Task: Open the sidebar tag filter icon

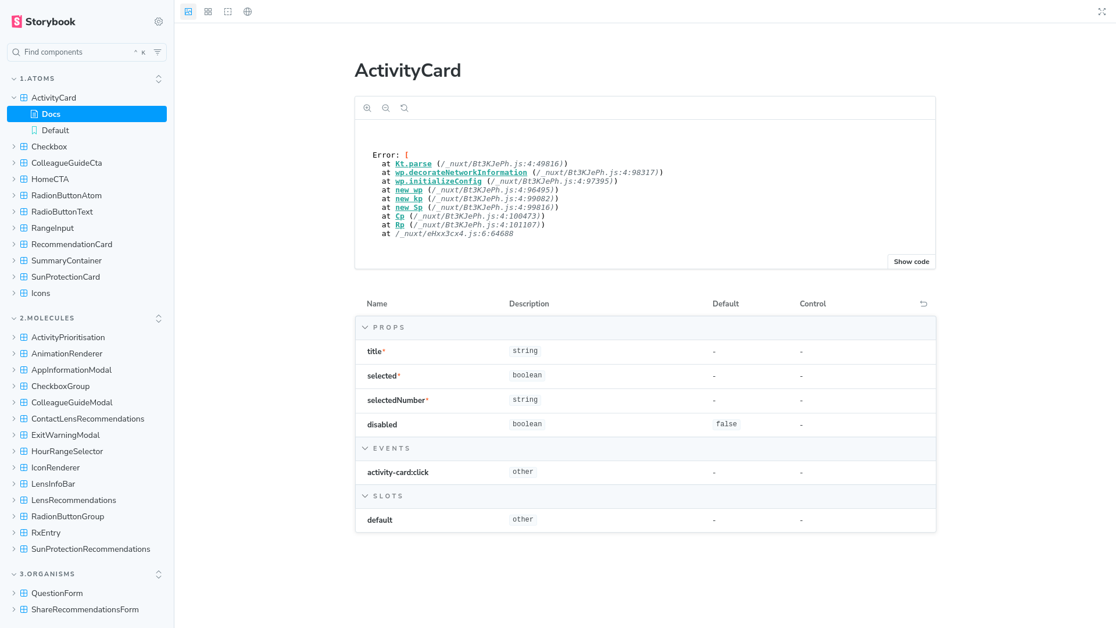Action: 158,52
